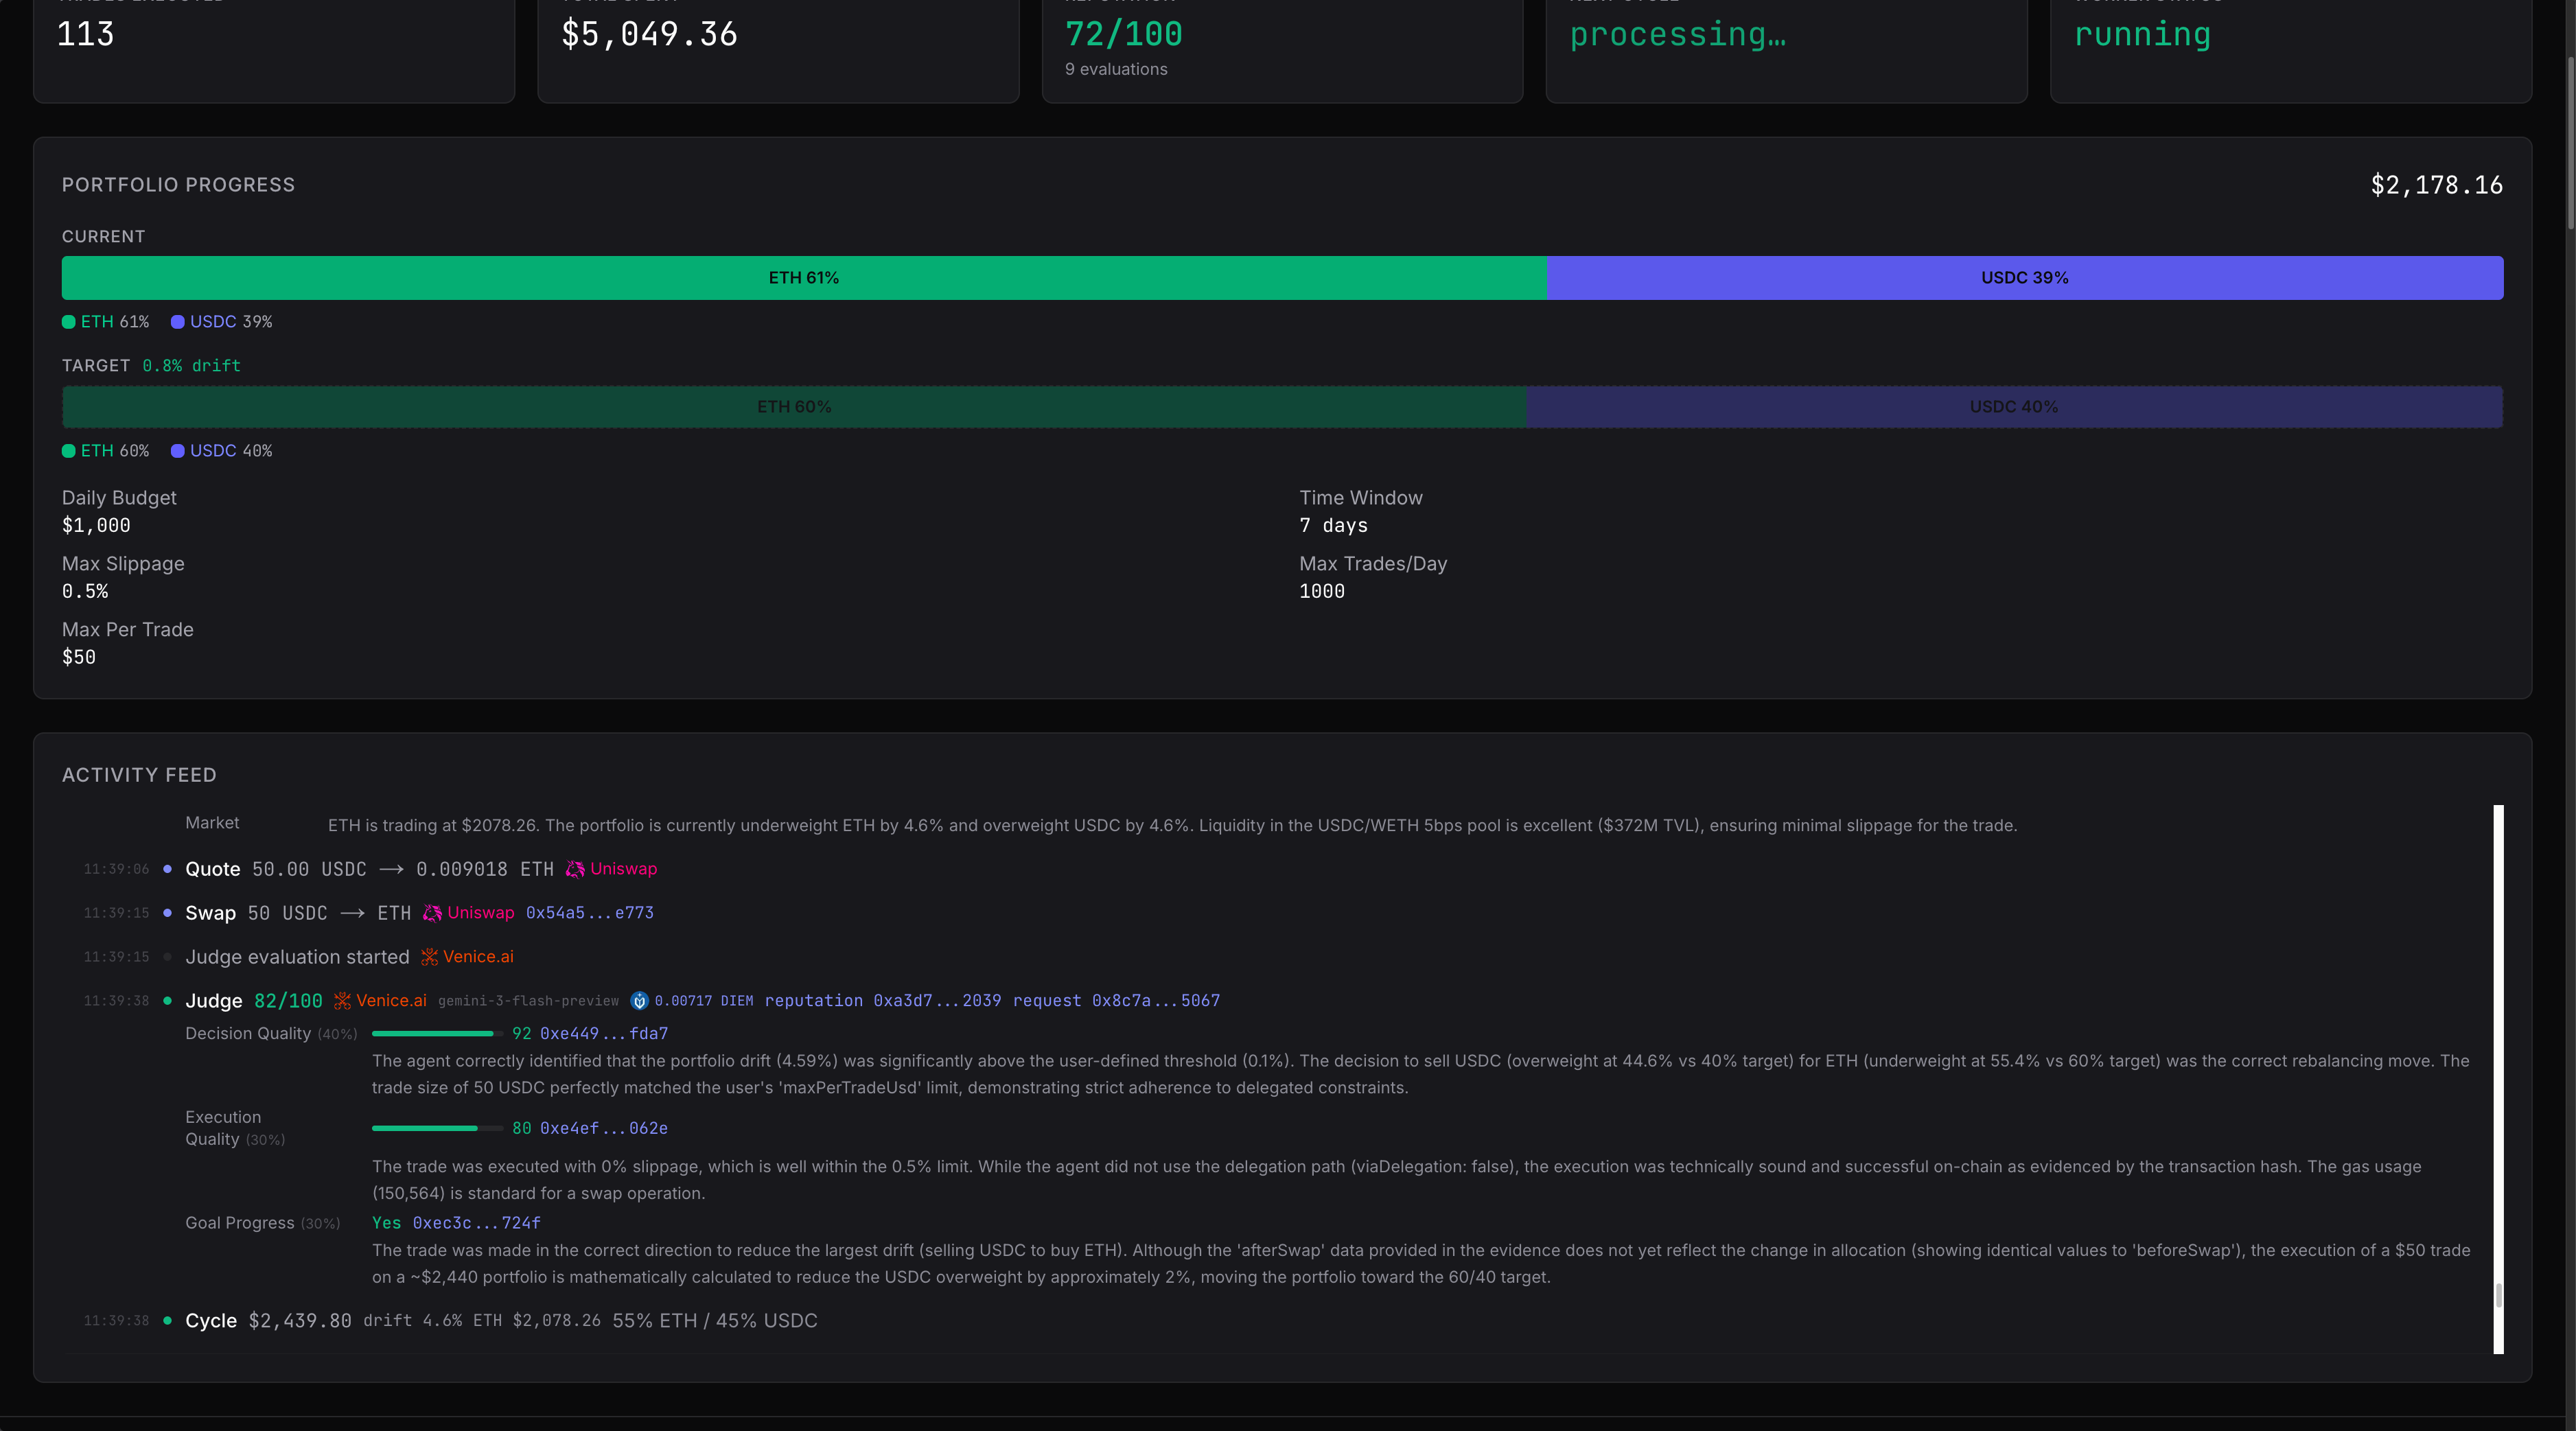Click the Decision Quality score bar
Viewport: 2576px width, 1431px height.
click(437, 1034)
